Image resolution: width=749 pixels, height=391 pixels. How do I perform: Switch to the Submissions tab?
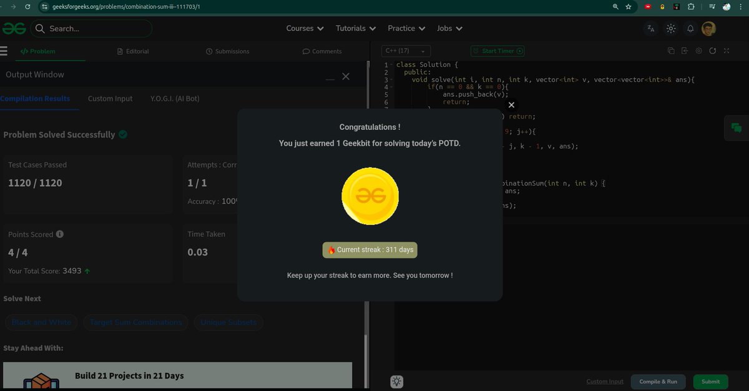(227, 51)
